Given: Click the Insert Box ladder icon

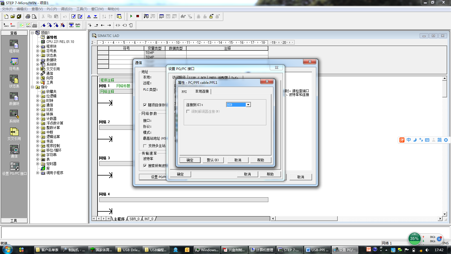Looking at the screenshot, I should [131, 25].
